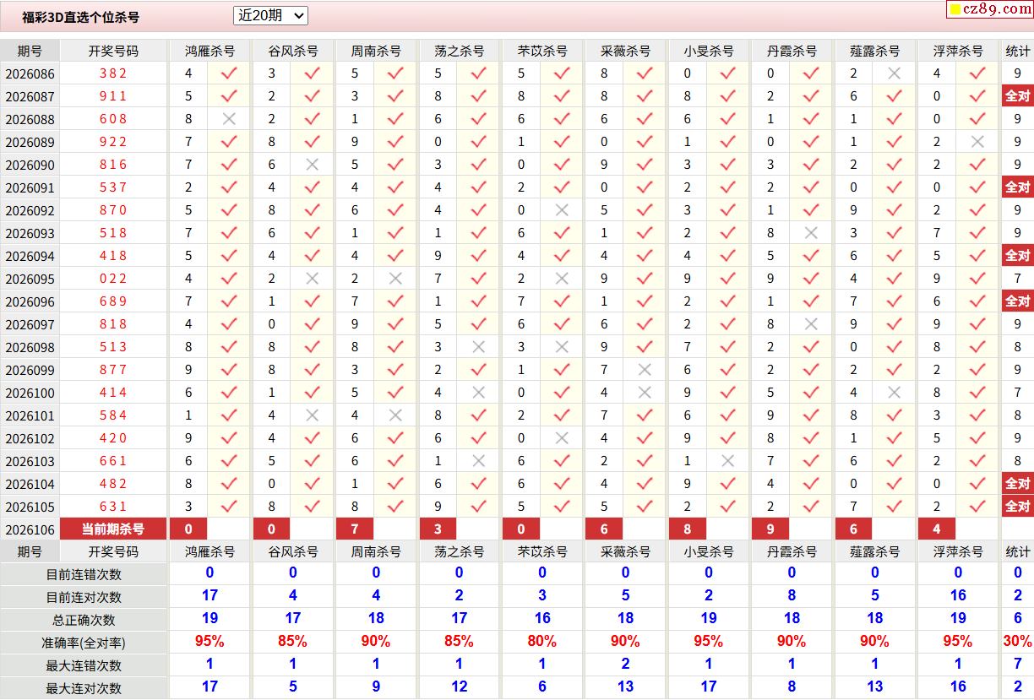Click gray X in 谷风杀号 for period 2026090
The image size is (1034, 700).
click(312, 165)
